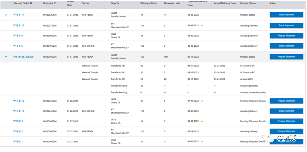The height and width of the screenshot is (152, 307).
Task: Track Shipment for 0032024GDM
Action: 286,111
